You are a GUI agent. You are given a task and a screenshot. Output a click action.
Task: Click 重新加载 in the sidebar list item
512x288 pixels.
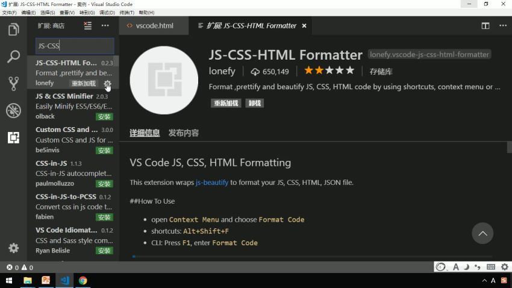coord(84,83)
